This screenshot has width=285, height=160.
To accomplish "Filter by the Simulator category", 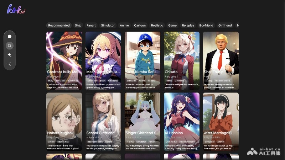I will click(108, 25).
